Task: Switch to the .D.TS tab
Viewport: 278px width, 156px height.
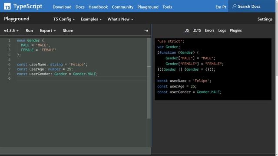Action: [x=197, y=30]
